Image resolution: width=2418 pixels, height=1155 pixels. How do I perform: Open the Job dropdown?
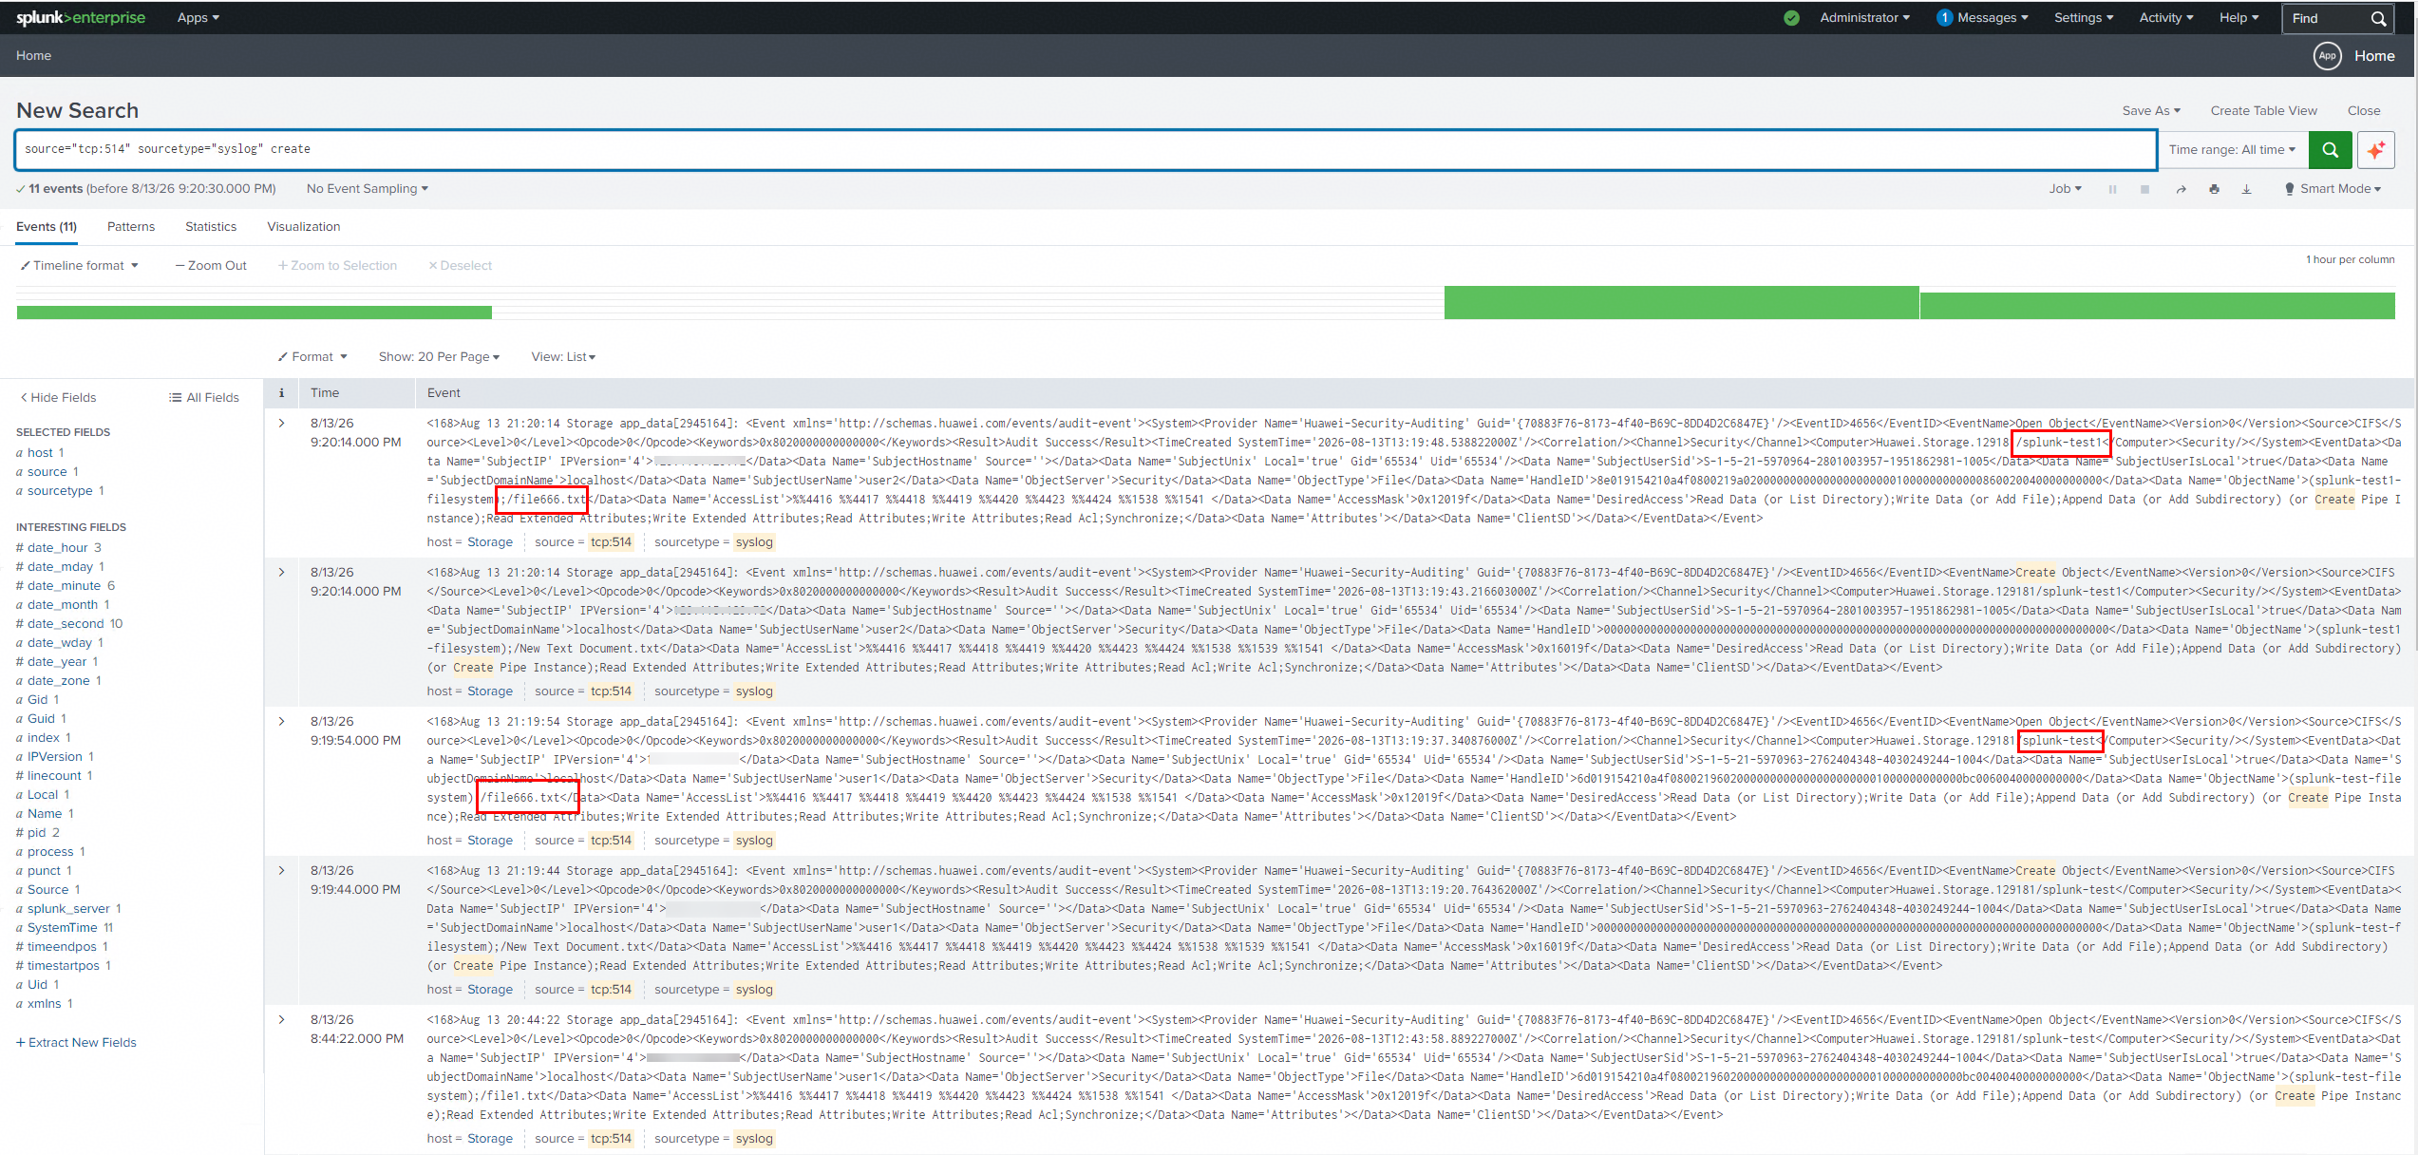tap(2065, 189)
